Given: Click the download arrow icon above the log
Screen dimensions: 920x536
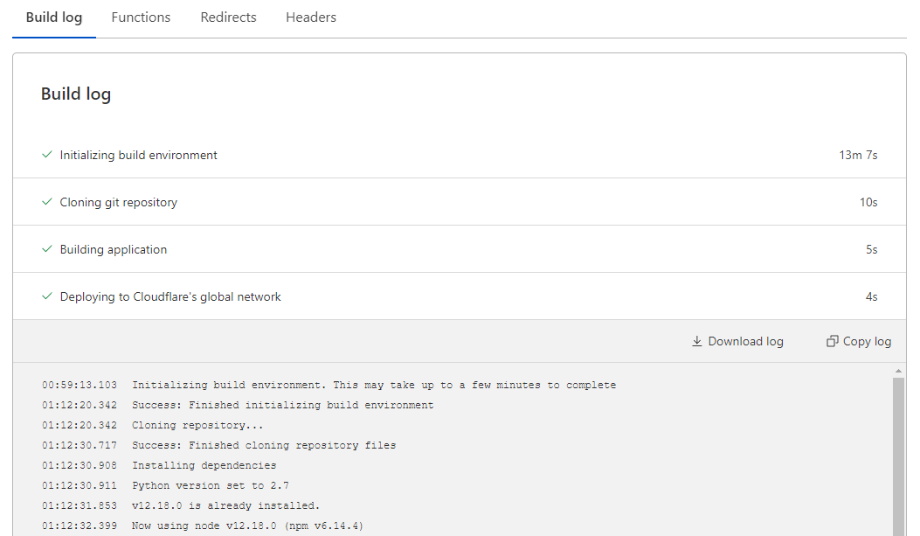Looking at the screenshot, I should pos(697,341).
